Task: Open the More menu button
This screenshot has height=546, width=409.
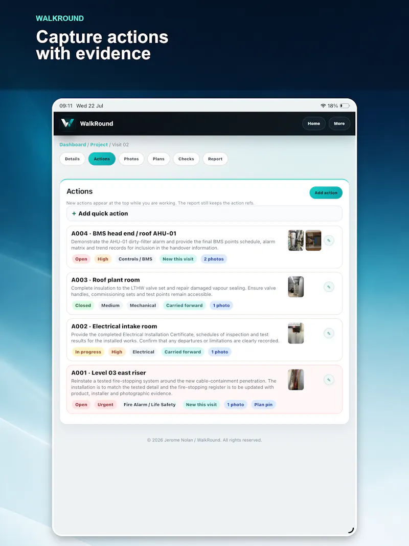Action: click(x=339, y=123)
